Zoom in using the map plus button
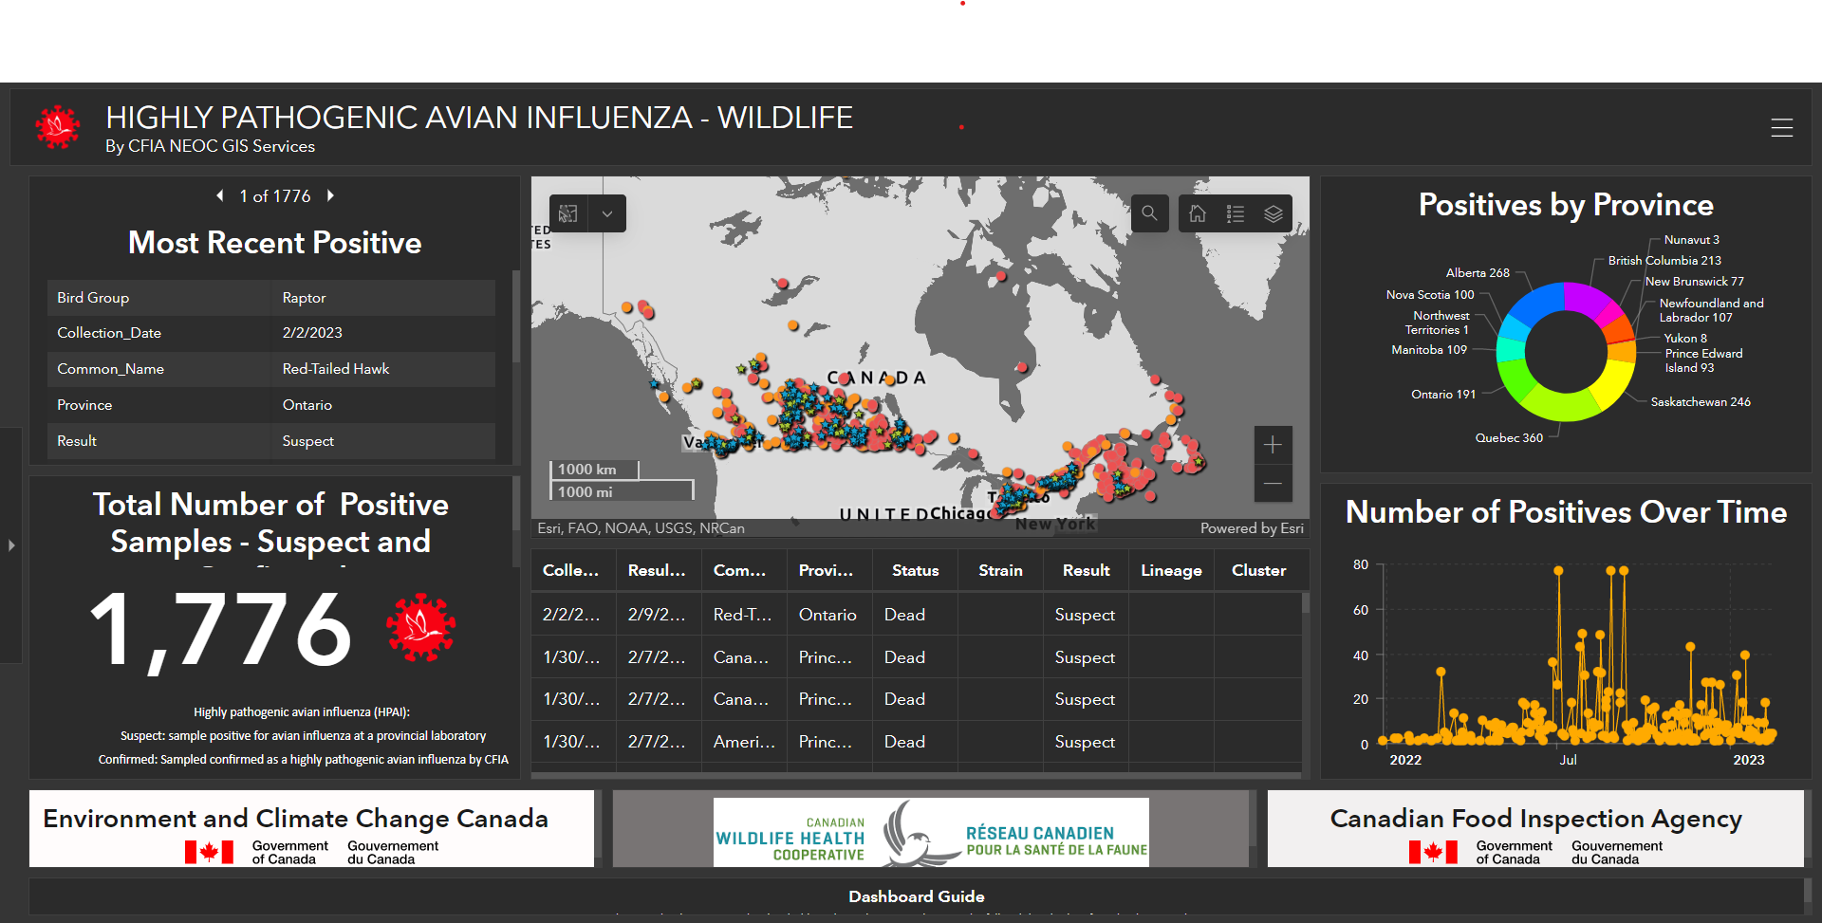The width and height of the screenshot is (1822, 923). click(1273, 444)
